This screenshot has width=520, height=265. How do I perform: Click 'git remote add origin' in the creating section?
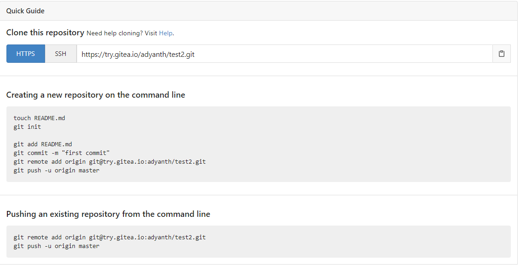pos(109,162)
